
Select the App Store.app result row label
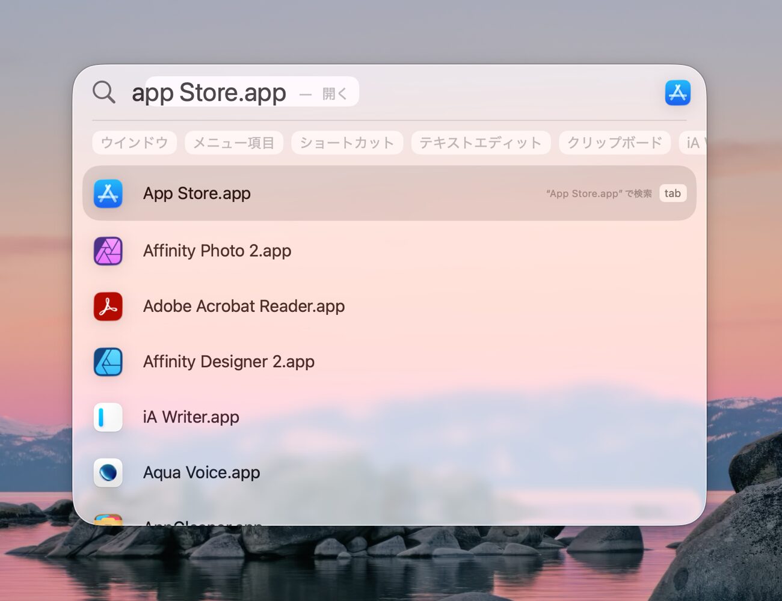[x=197, y=193]
